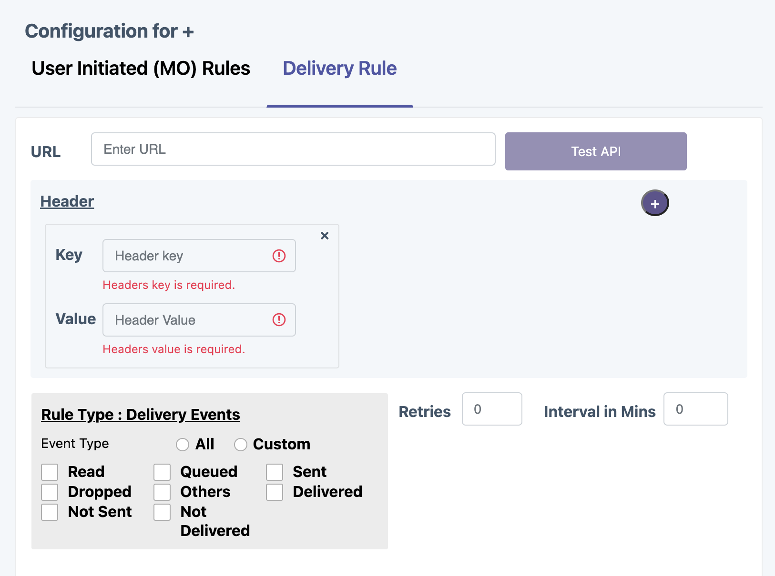Select the All event type radio

coord(183,445)
